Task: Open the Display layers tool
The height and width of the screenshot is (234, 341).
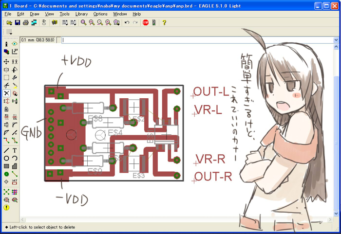Action: point(6,52)
